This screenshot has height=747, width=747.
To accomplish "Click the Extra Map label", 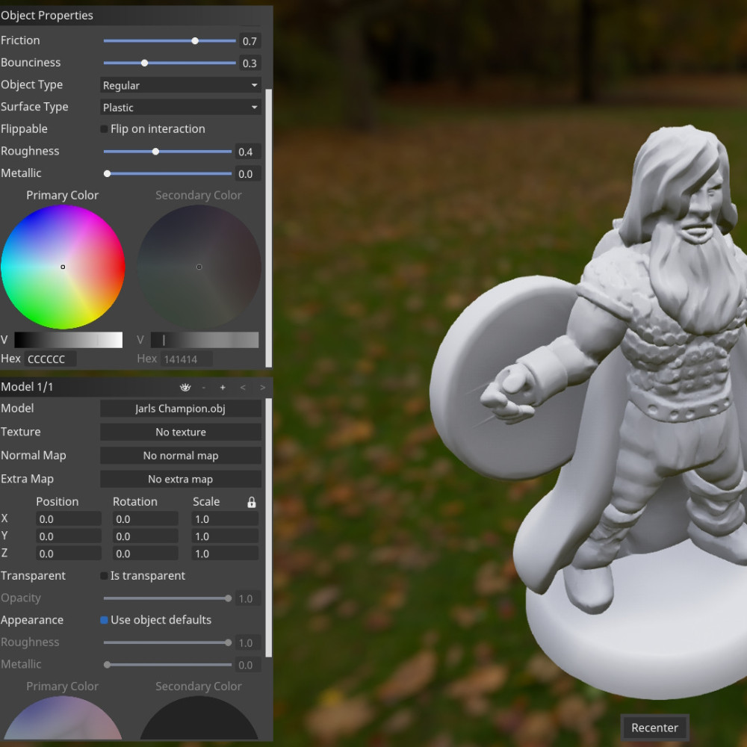I will tap(27, 480).
